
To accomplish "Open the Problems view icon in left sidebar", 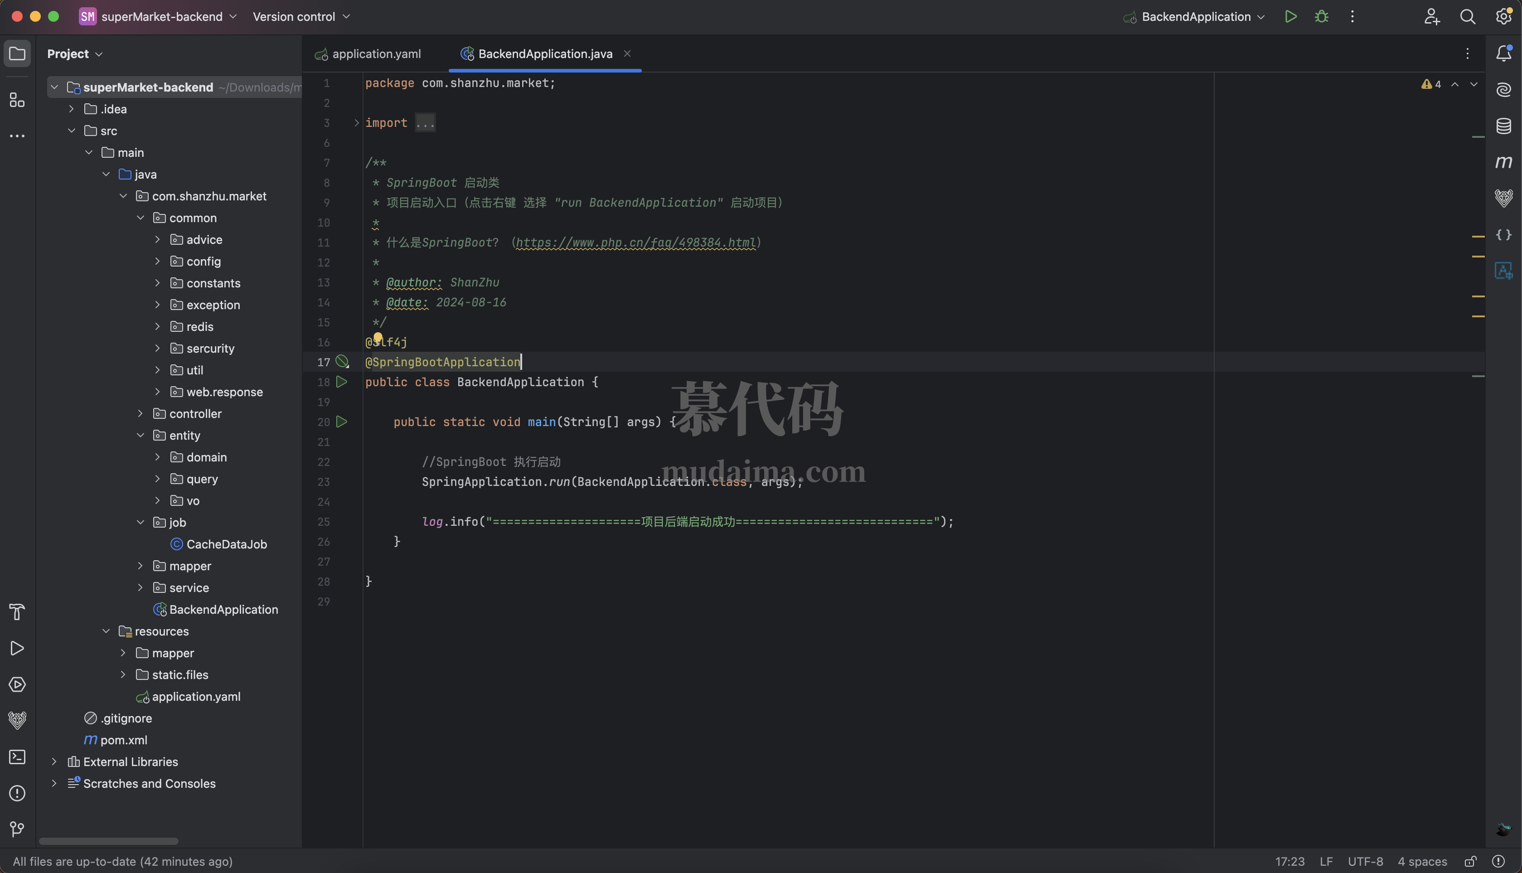I will click(x=17, y=793).
